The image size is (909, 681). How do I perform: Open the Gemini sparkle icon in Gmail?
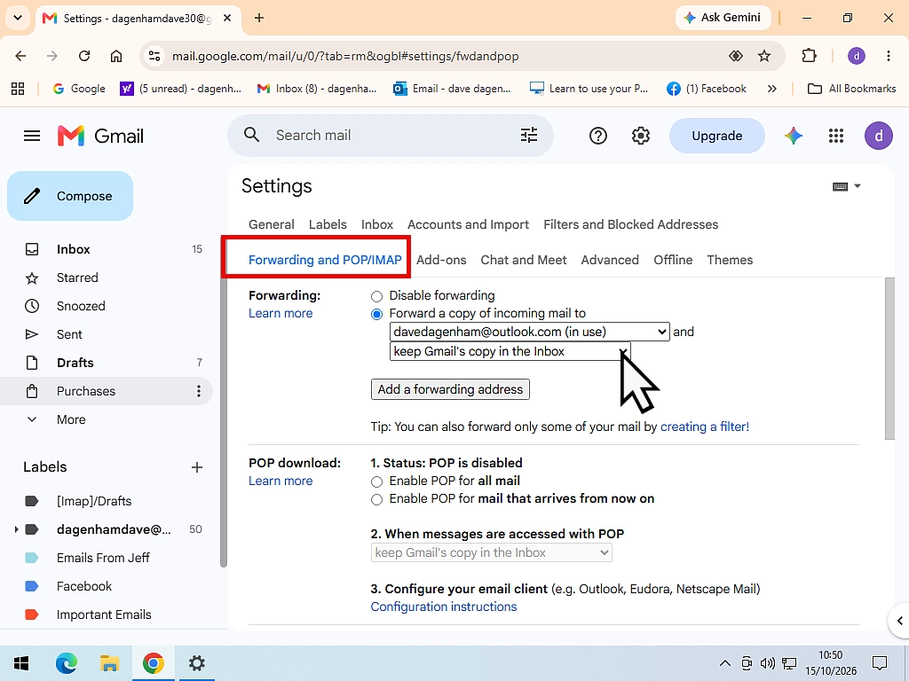coord(794,136)
